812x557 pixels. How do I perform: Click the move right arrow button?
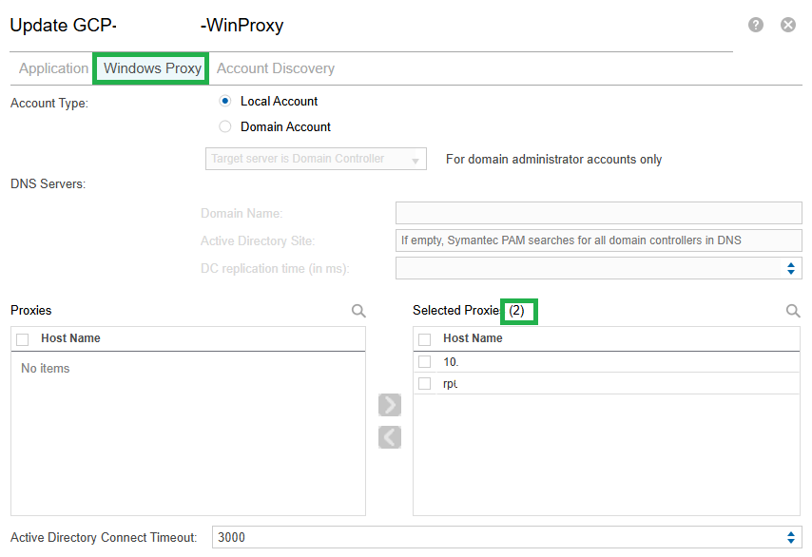click(x=390, y=405)
